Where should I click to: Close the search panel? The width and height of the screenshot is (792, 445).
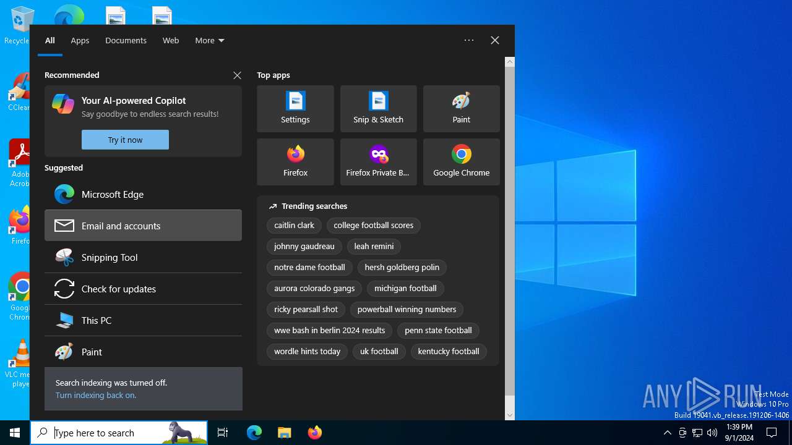pos(495,40)
